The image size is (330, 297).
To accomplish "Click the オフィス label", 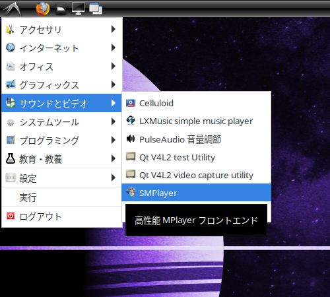I will 36,67.
